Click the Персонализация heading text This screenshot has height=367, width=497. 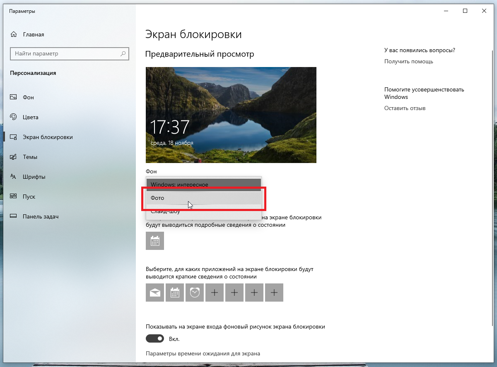tap(33, 73)
